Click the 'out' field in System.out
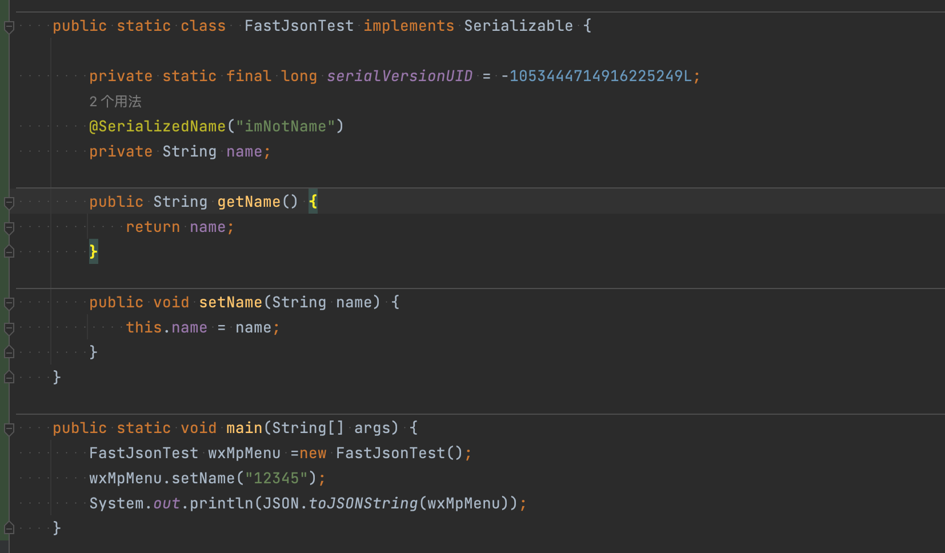The height and width of the screenshot is (553, 945). point(166,503)
